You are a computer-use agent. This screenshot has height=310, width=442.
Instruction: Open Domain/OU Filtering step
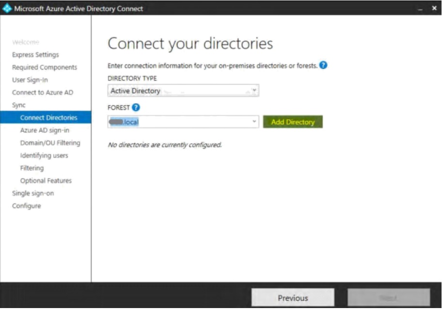pos(50,143)
